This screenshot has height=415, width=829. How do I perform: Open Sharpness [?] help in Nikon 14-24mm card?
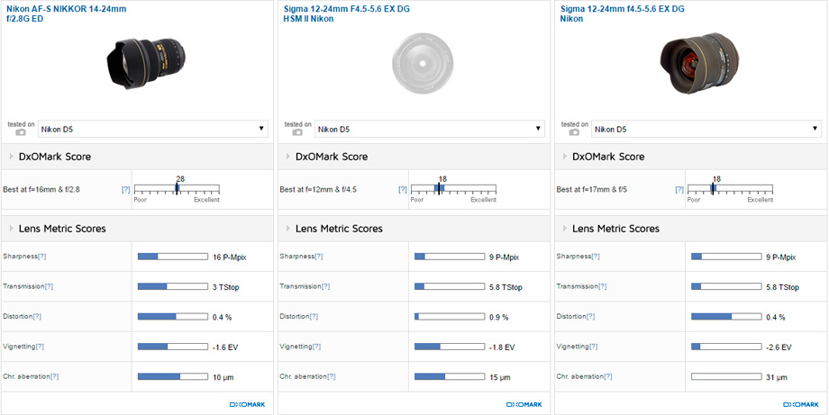41,257
